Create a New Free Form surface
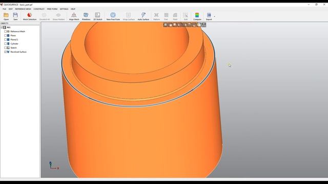This screenshot has height=184, width=328. (113, 16)
